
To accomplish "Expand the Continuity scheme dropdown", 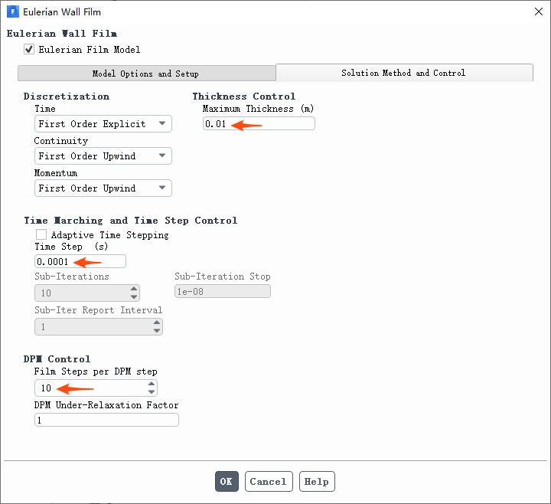I will [103, 156].
